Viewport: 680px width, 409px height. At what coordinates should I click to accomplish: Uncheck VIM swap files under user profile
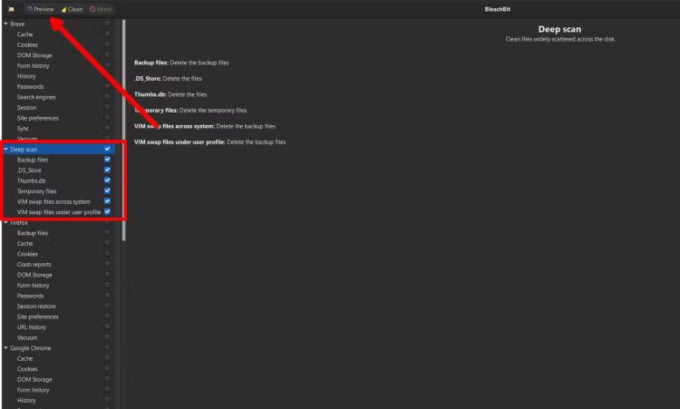(107, 212)
